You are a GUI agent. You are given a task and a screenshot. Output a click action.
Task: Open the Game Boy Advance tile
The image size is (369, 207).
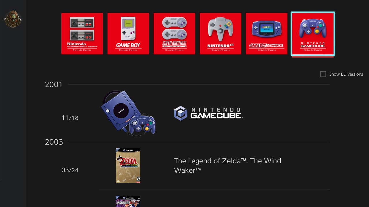(x=267, y=34)
